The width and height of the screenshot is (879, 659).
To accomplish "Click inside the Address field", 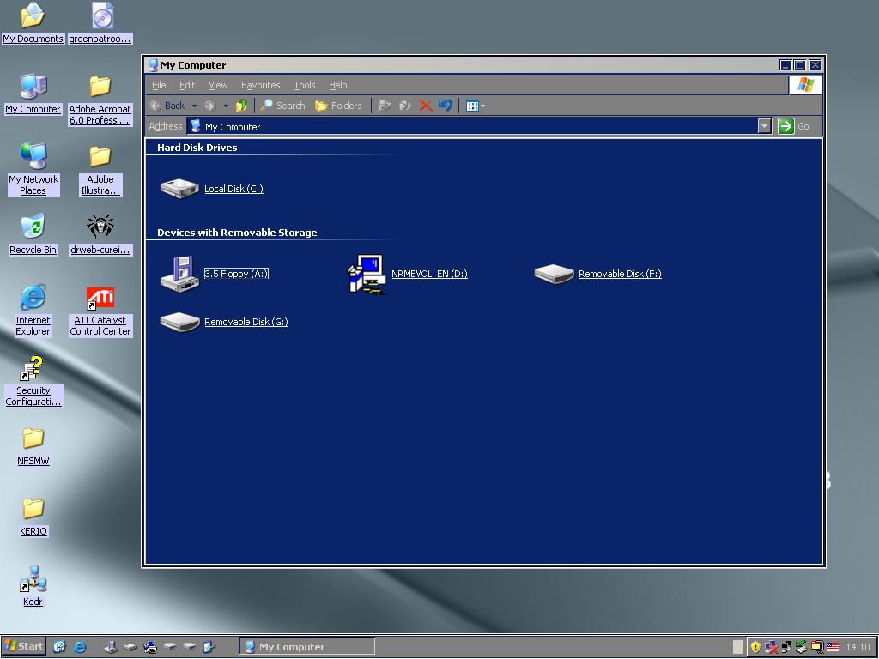I will [472, 126].
